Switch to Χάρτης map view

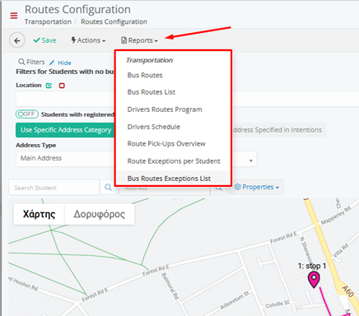(39, 214)
